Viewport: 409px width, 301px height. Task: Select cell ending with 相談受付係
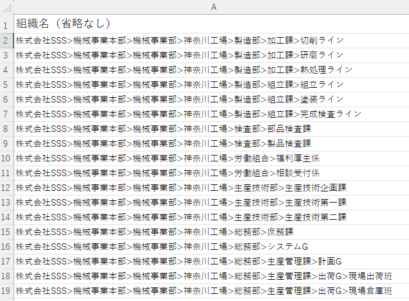pyautogui.click(x=212, y=173)
